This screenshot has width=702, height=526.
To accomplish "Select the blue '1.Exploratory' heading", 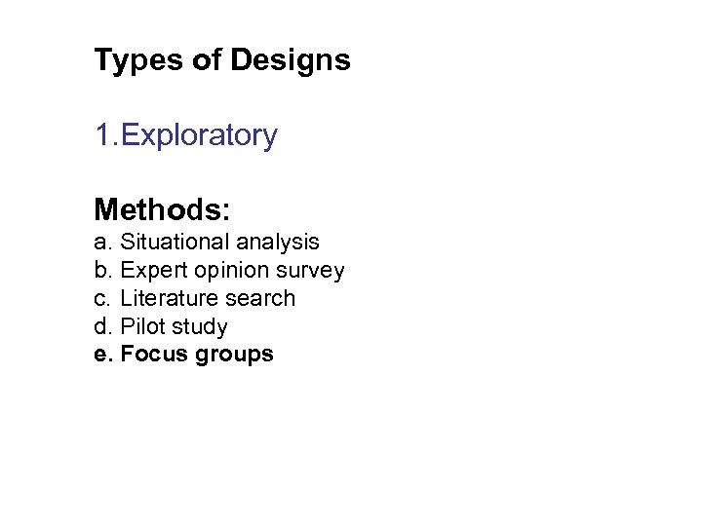I will 186,135.
